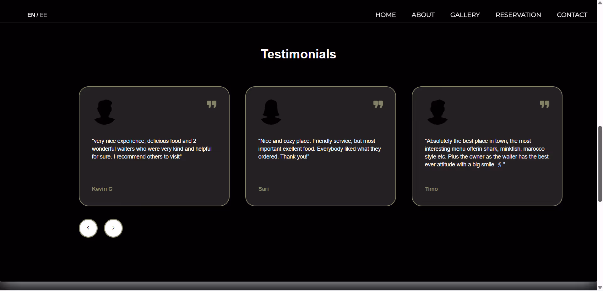Click quote mark icon on Timo's card
Screen dimensions: 603x291
click(545, 104)
